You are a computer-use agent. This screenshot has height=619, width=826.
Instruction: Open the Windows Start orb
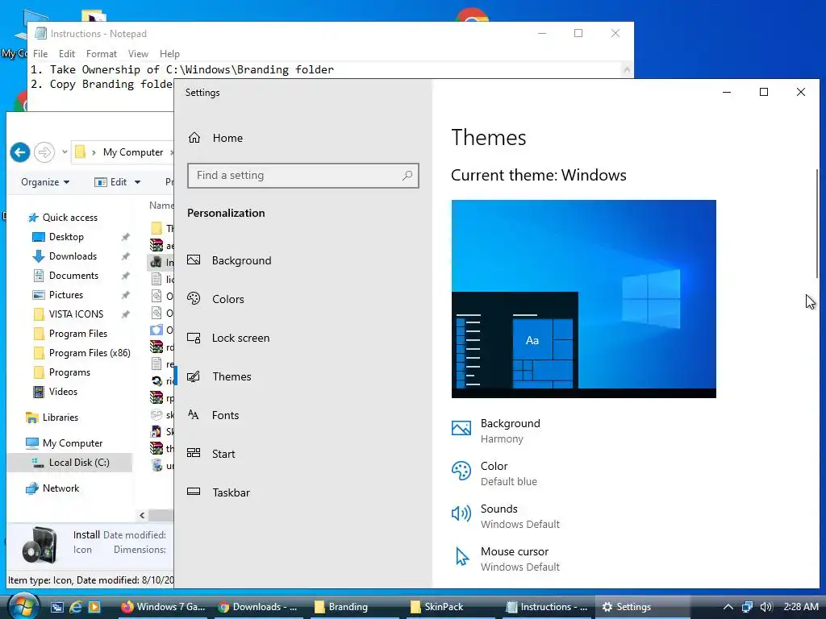coord(22,607)
